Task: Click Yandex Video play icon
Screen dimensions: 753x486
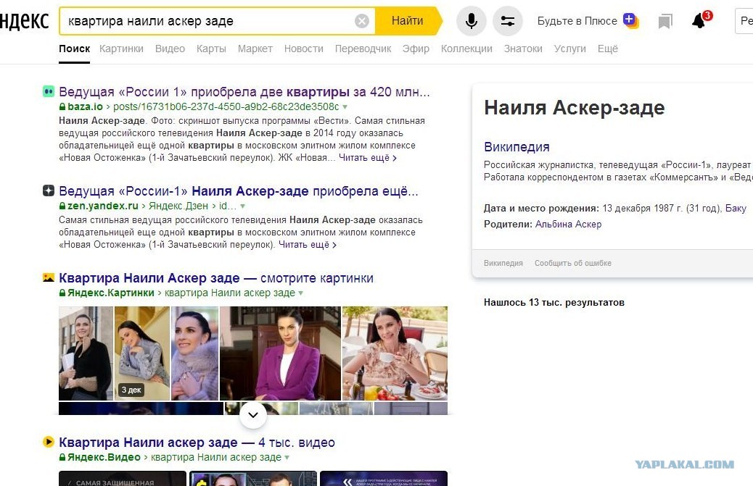Action: (x=49, y=441)
